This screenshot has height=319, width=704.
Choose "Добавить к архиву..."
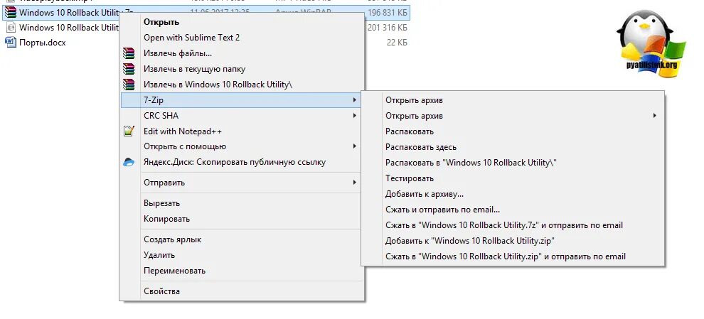click(513, 194)
